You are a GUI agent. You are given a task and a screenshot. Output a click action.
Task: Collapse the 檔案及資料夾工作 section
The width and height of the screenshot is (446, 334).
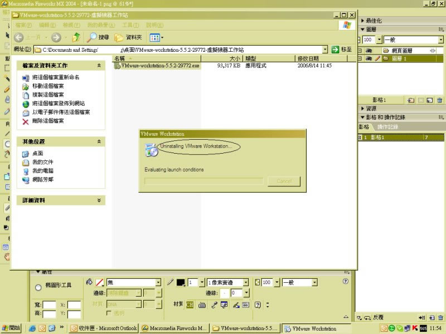99,65
